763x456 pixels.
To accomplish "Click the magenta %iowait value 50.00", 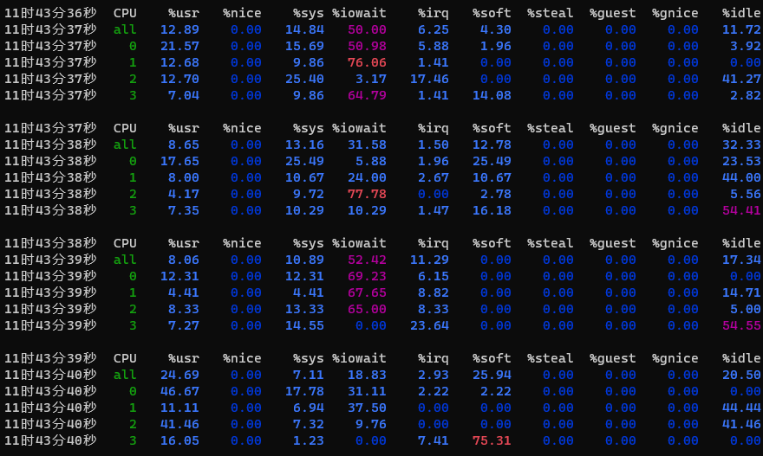I will [367, 29].
